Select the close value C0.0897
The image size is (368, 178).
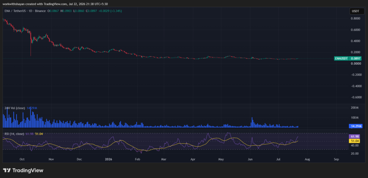pyautogui.click(x=91, y=11)
